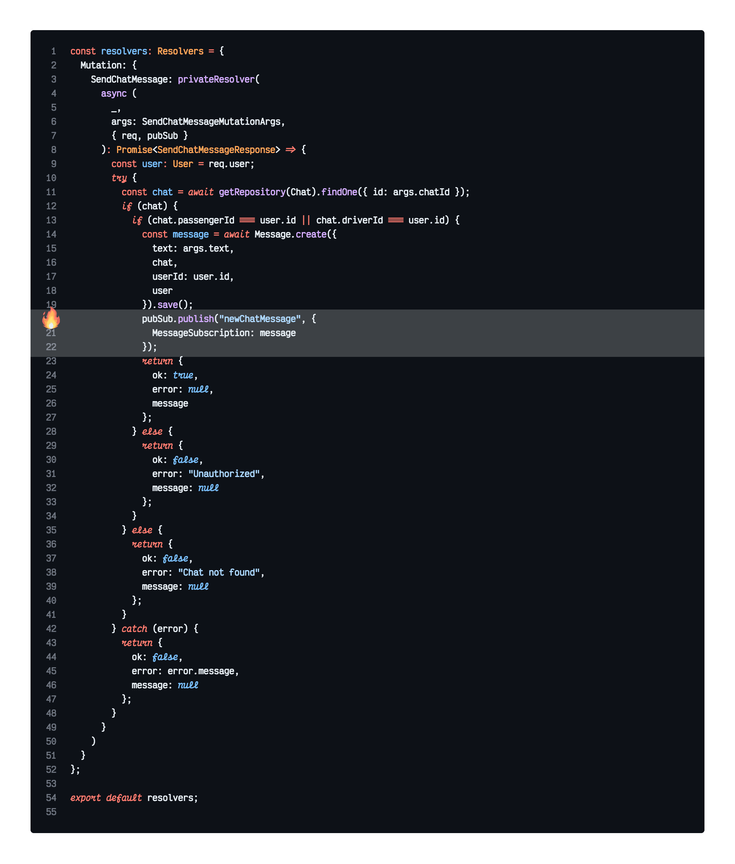This screenshot has width=735, height=864.
Task: Click the 'async' keyword
Action: pos(114,94)
